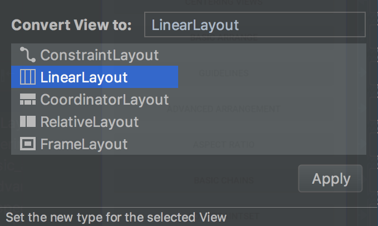The height and width of the screenshot is (226, 378).
Task: Click the dimmed ADVANCED ARRANGEMENT entry
Action: [x=223, y=109]
